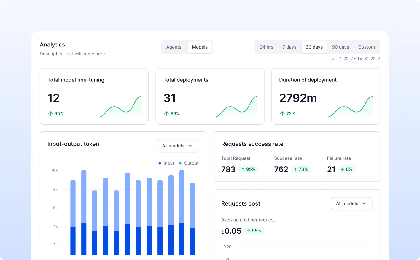
Task: Click up arrow beside 86% deployments
Action: (166, 114)
